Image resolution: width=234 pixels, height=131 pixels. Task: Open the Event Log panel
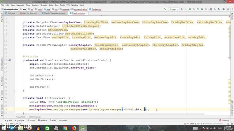(x=224, y=120)
